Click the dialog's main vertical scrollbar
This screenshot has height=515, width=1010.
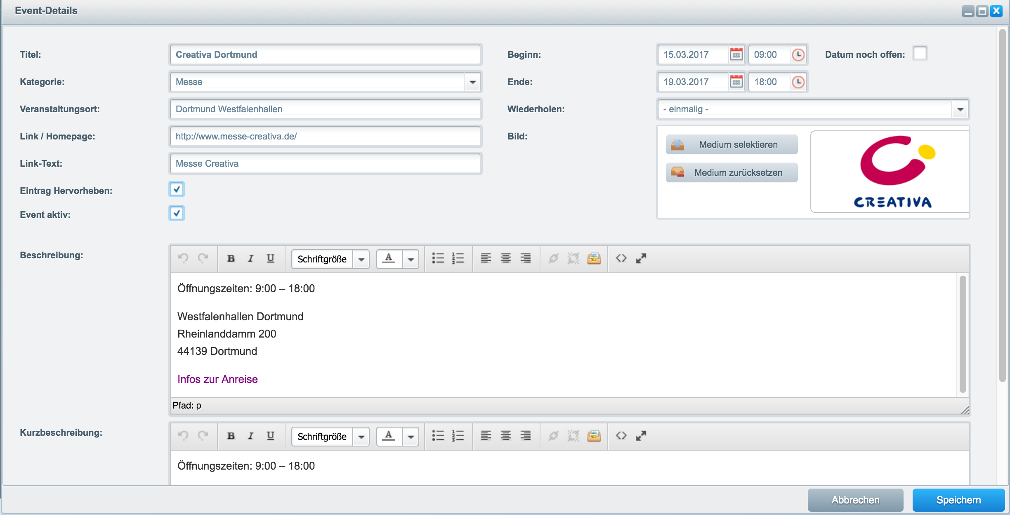coord(1002,206)
